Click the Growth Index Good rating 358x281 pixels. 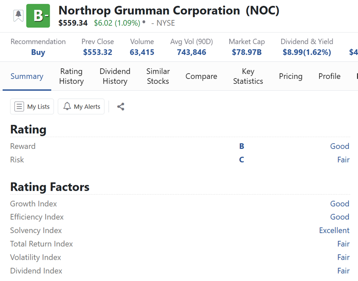pos(339,204)
